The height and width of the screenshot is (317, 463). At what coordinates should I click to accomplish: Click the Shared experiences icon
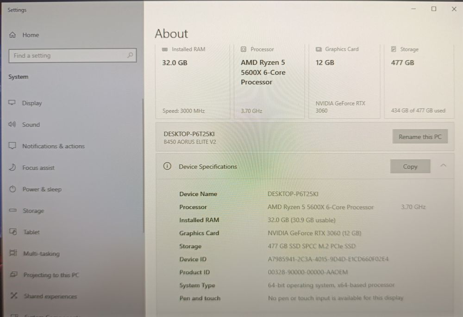click(x=14, y=295)
